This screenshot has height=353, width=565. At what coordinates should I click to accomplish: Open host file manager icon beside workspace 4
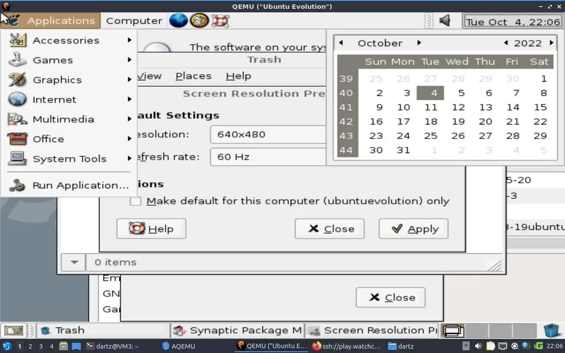(64, 346)
